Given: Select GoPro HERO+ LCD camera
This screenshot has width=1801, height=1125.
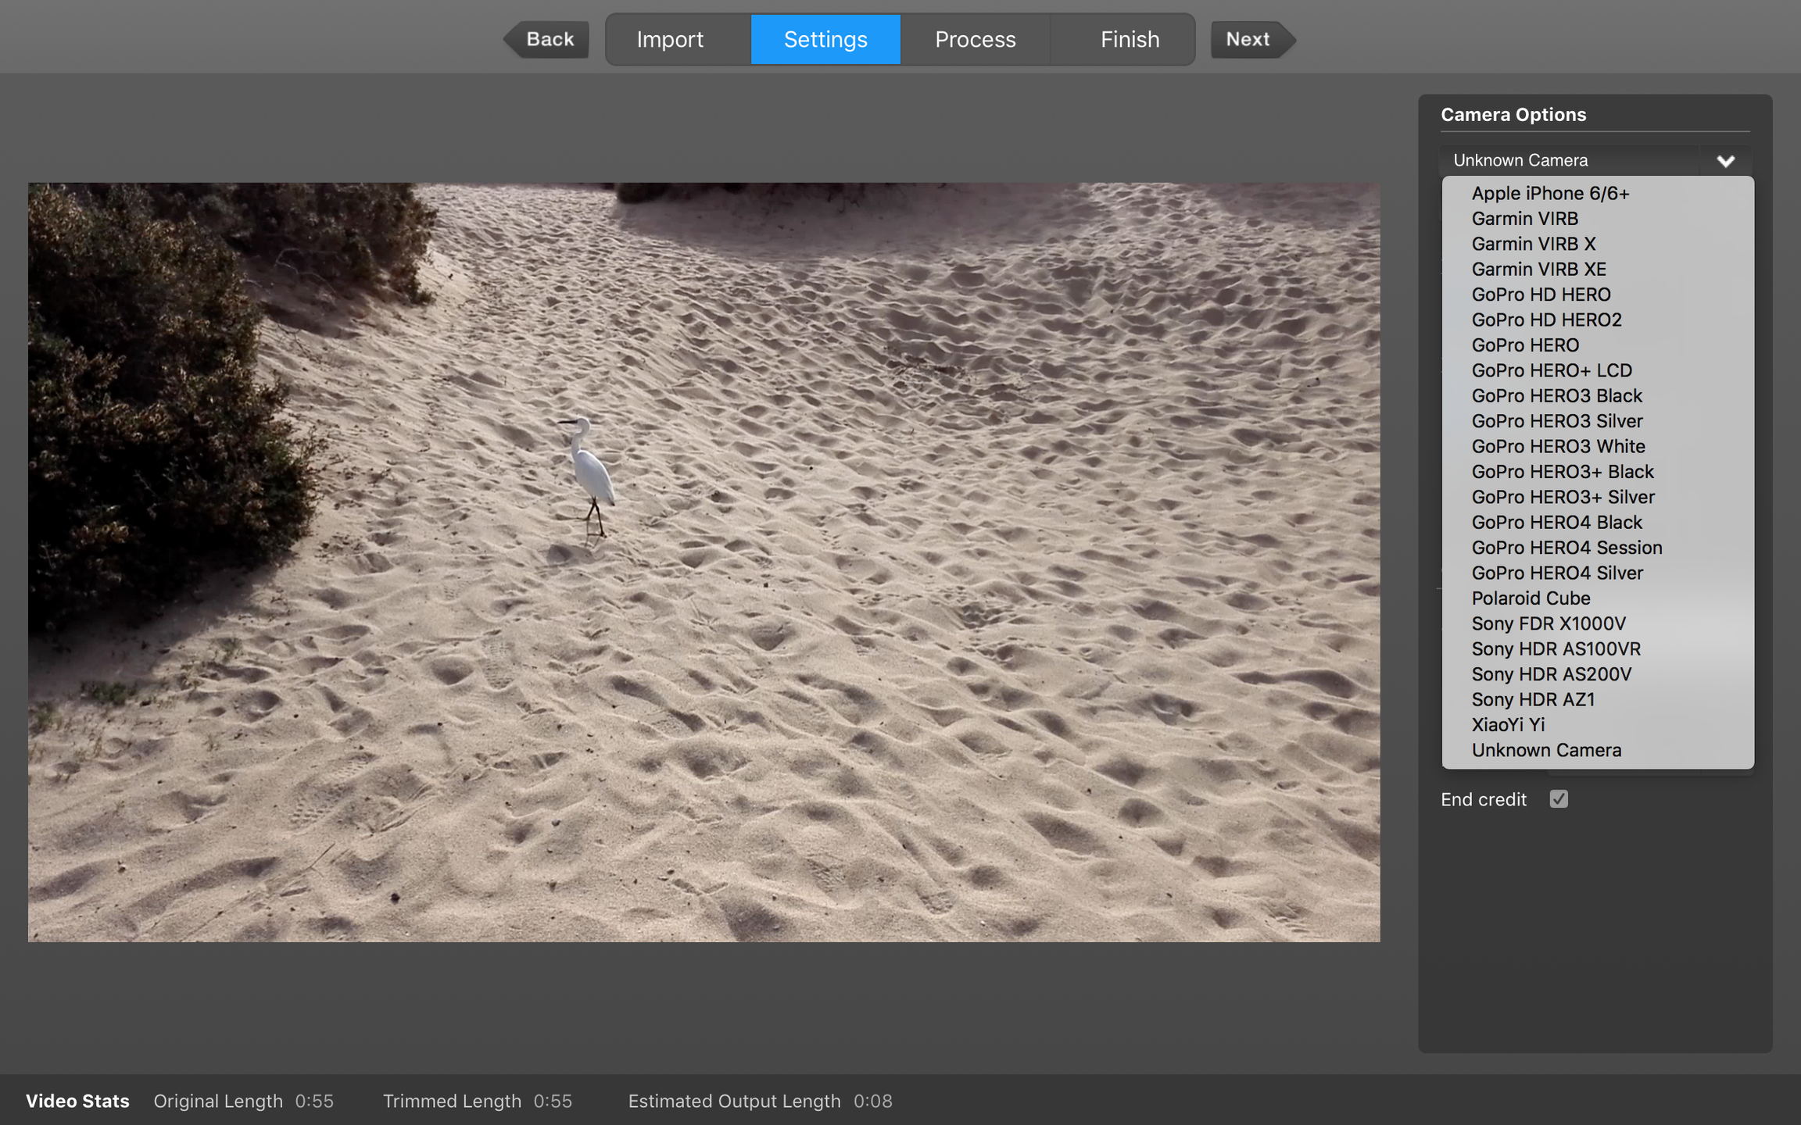Looking at the screenshot, I should coord(1598,370).
